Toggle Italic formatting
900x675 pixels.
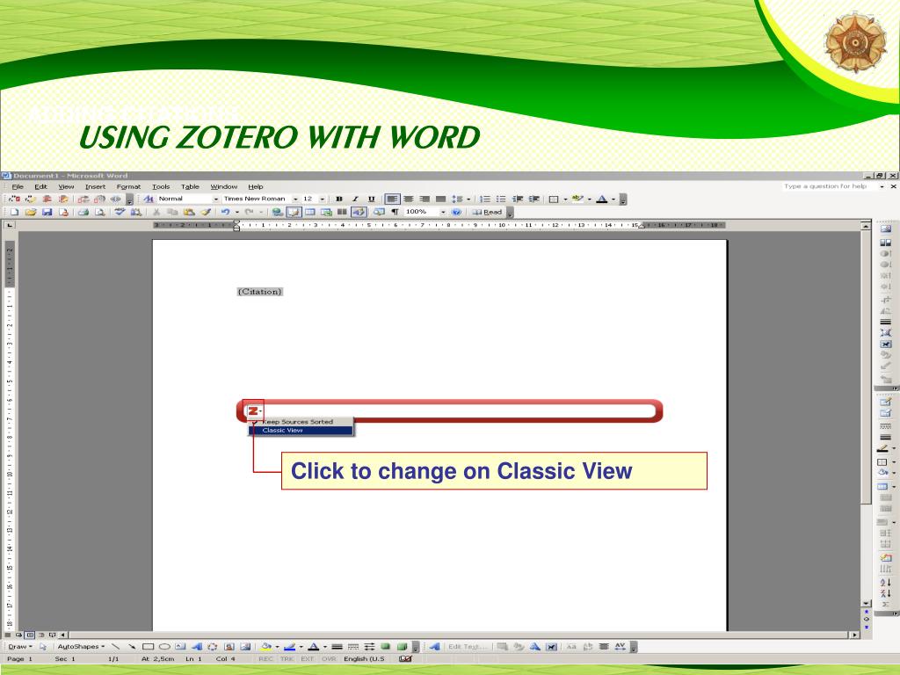[x=355, y=200]
